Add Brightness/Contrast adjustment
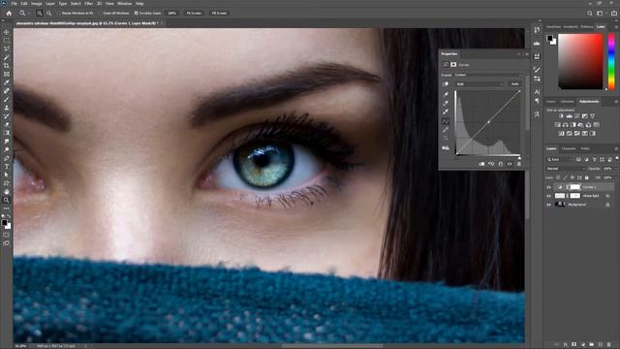The image size is (620, 349). (561, 116)
